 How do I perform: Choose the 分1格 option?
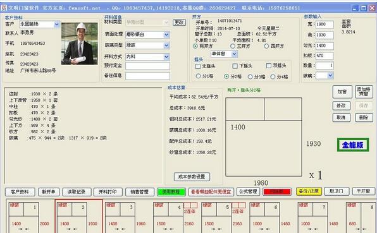(x=198, y=76)
